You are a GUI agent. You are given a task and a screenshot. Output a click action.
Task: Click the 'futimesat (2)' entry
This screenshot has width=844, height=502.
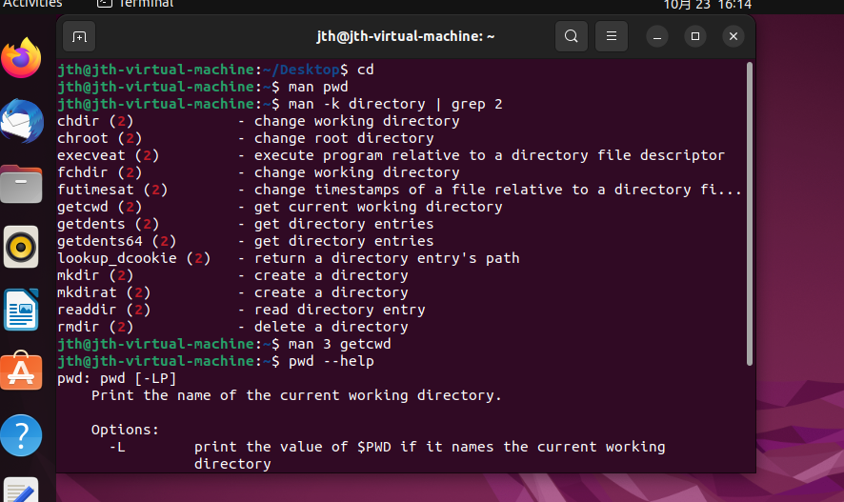[112, 190]
